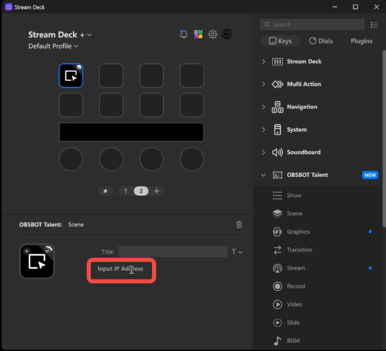The width and height of the screenshot is (386, 351).
Task: Click the Stream blue dot indicator
Action: click(x=370, y=268)
